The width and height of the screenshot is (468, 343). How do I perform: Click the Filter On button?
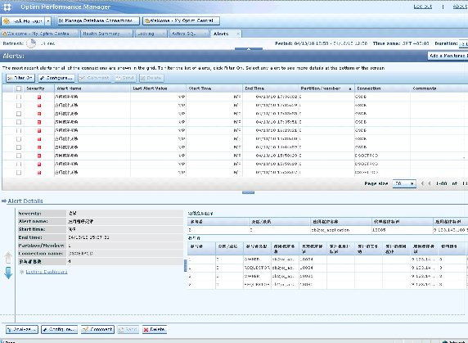[20, 78]
